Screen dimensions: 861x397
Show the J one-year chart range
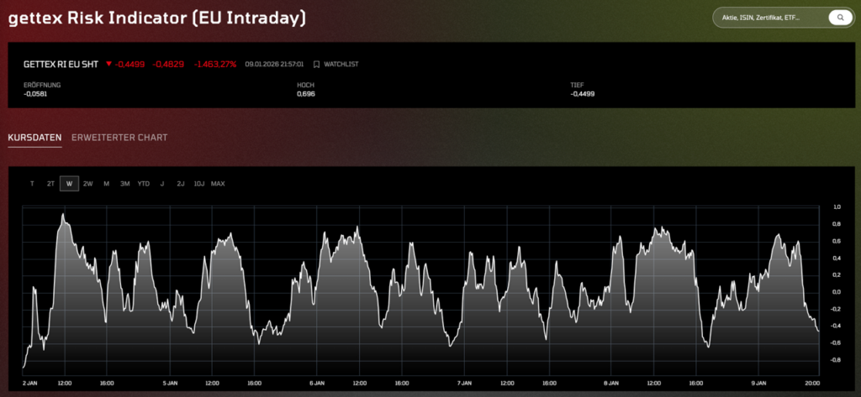pyautogui.click(x=162, y=184)
